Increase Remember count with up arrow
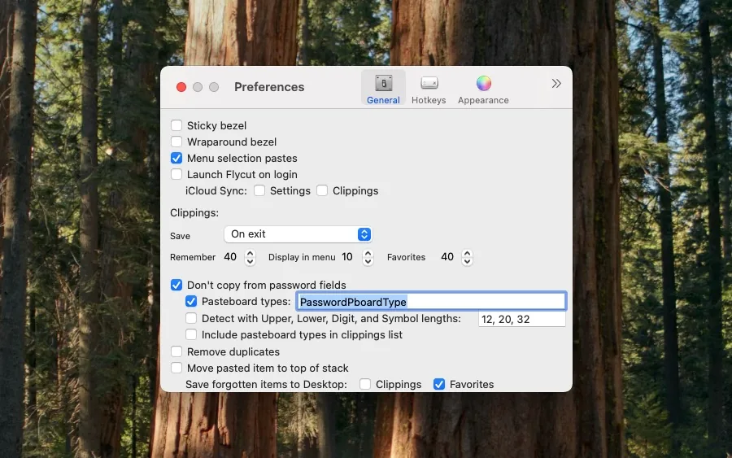732x458 pixels. [251, 253]
